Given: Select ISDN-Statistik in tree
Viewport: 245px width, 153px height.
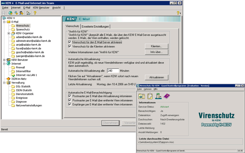Looking at the screenshot, I should [x=24, y=90].
